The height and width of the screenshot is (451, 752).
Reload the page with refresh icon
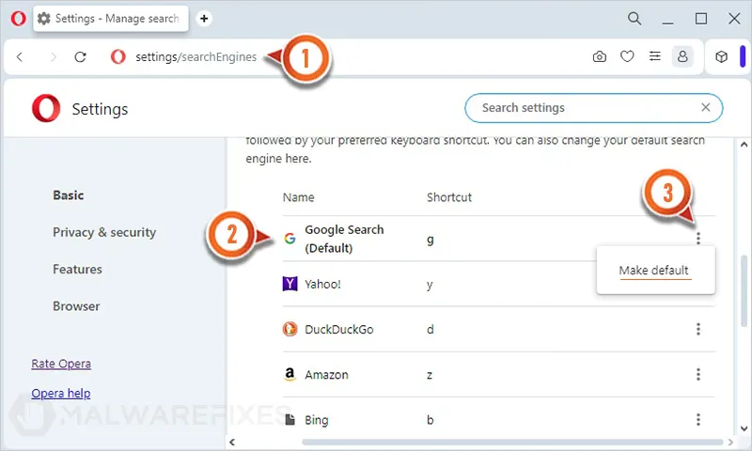80,57
